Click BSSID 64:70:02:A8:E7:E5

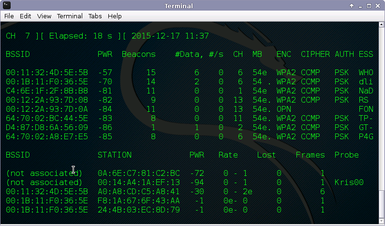(x=47, y=136)
